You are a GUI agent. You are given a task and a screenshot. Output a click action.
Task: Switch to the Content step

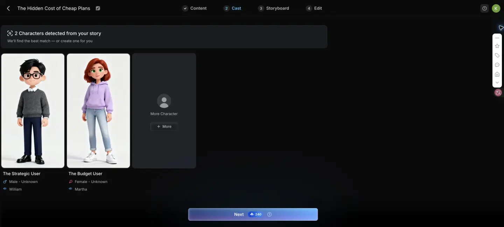(x=195, y=8)
